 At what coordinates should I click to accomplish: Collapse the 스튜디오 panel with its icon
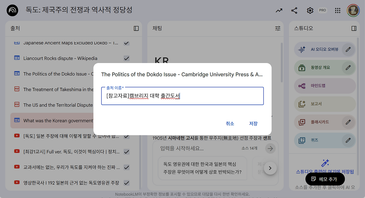coord(354,28)
